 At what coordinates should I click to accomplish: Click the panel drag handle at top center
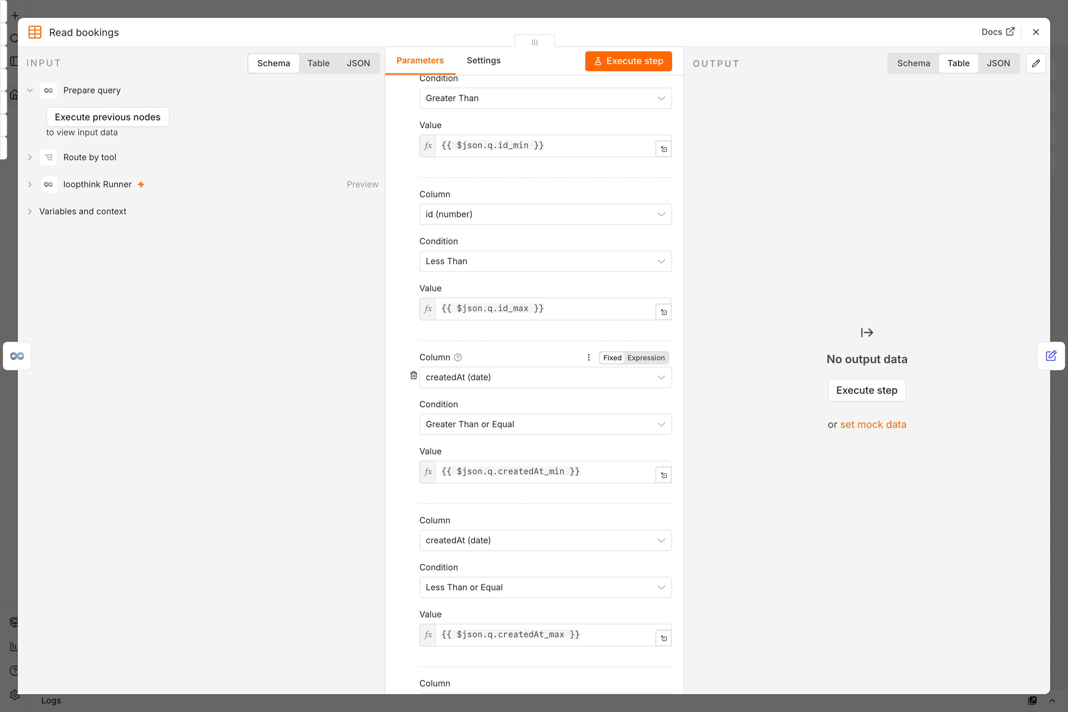point(534,42)
